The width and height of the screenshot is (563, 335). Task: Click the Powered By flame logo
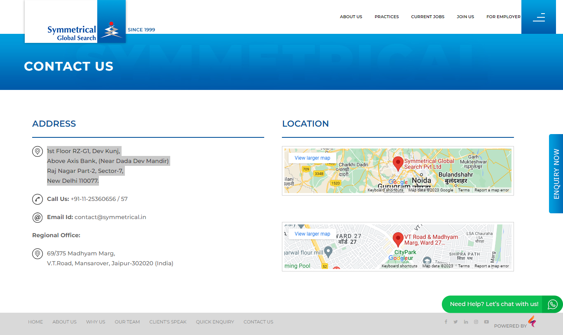click(532, 321)
